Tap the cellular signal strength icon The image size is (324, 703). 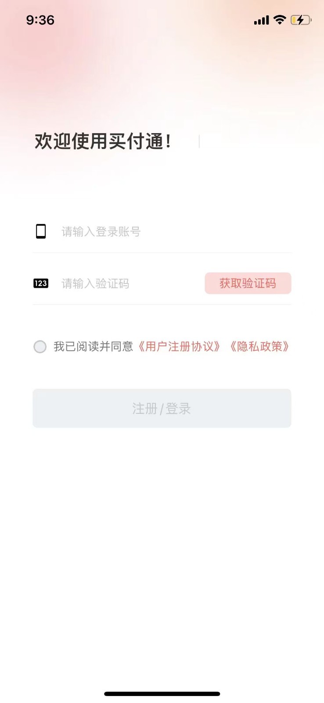261,20
